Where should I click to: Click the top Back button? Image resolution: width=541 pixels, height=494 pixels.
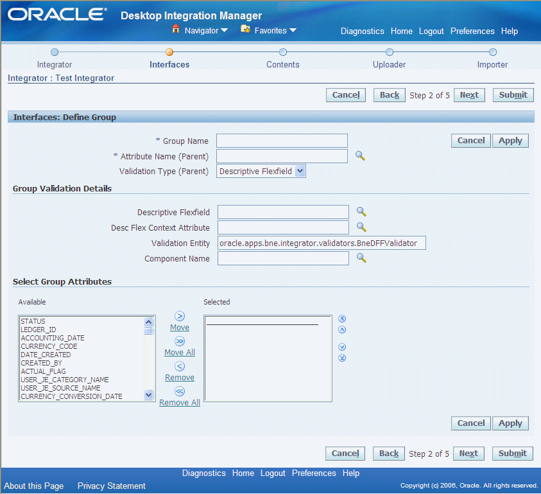390,95
